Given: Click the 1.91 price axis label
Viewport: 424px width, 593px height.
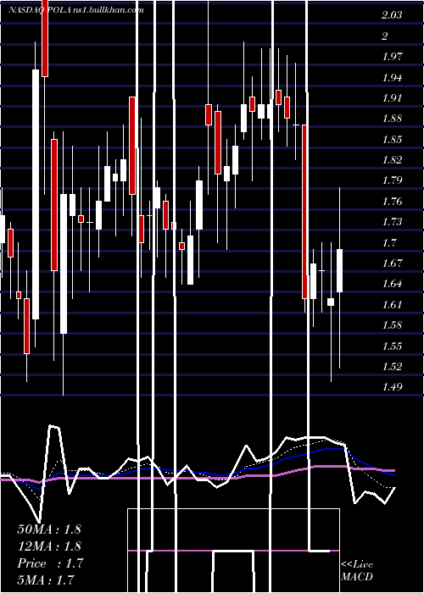Looking at the screenshot, I should click(x=392, y=98).
